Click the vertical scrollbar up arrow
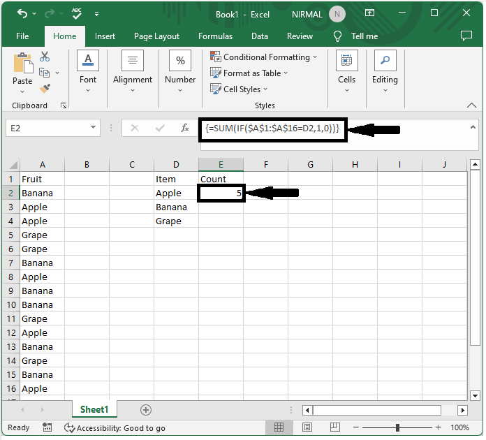This screenshot has height=440, width=486. click(475, 164)
